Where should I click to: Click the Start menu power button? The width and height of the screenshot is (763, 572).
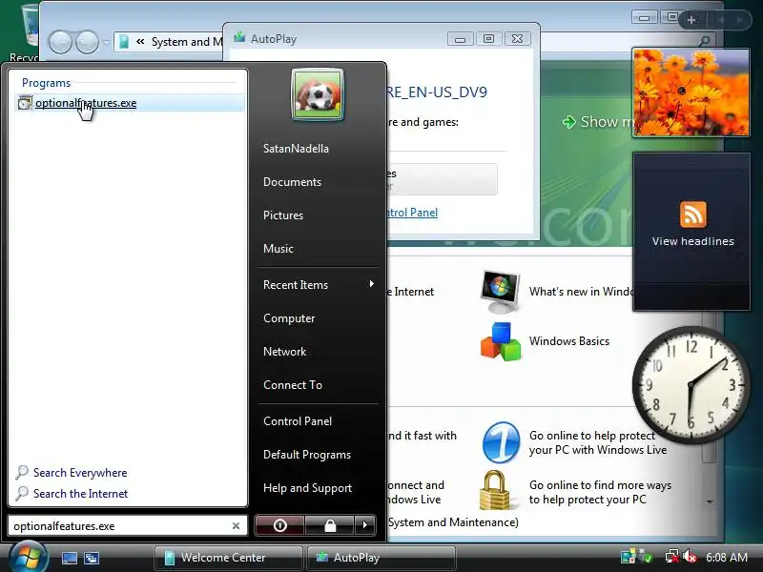tap(279, 525)
